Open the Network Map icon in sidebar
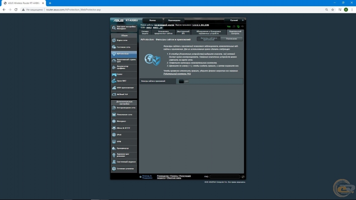Image resolution: width=356 pixels, height=200 pixels. click(114, 40)
